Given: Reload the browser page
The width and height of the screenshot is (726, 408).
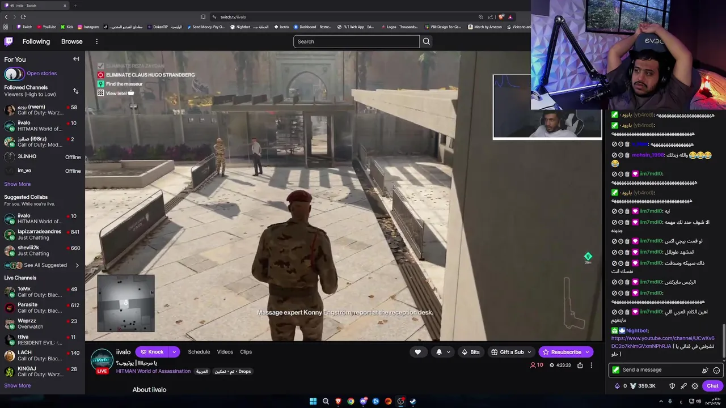Looking at the screenshot, I should coord(23,17).
